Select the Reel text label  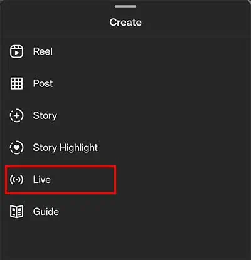coord(43,51)
